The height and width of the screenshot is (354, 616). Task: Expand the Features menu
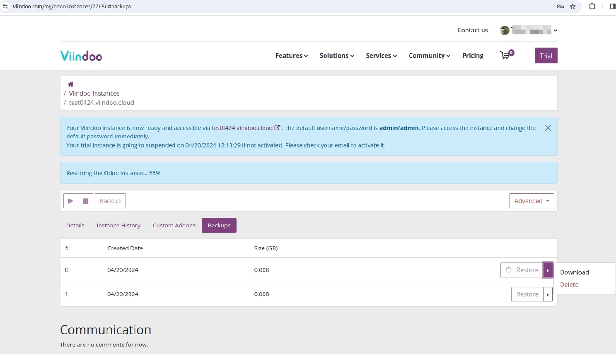tap(292, 55)
